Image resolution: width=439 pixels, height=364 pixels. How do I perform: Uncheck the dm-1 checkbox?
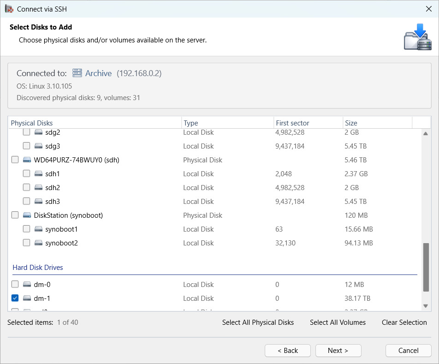pos(15,298)
